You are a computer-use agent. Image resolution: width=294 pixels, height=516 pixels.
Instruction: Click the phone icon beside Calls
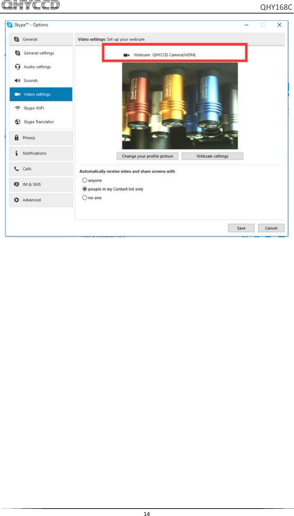(17, 169)
